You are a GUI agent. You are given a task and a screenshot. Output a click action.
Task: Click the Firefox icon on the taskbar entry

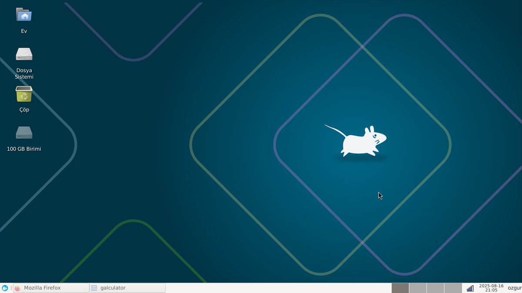(x=17, y=287)
